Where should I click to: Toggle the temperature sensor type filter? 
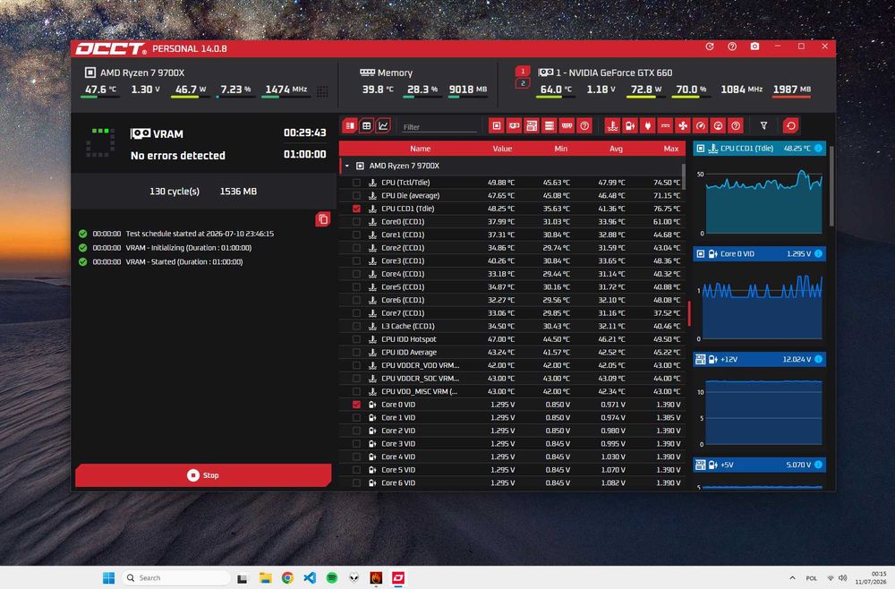tap(612, 125)
